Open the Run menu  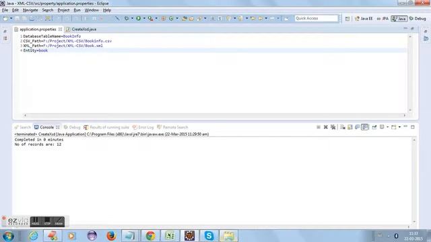pos(77,10)
